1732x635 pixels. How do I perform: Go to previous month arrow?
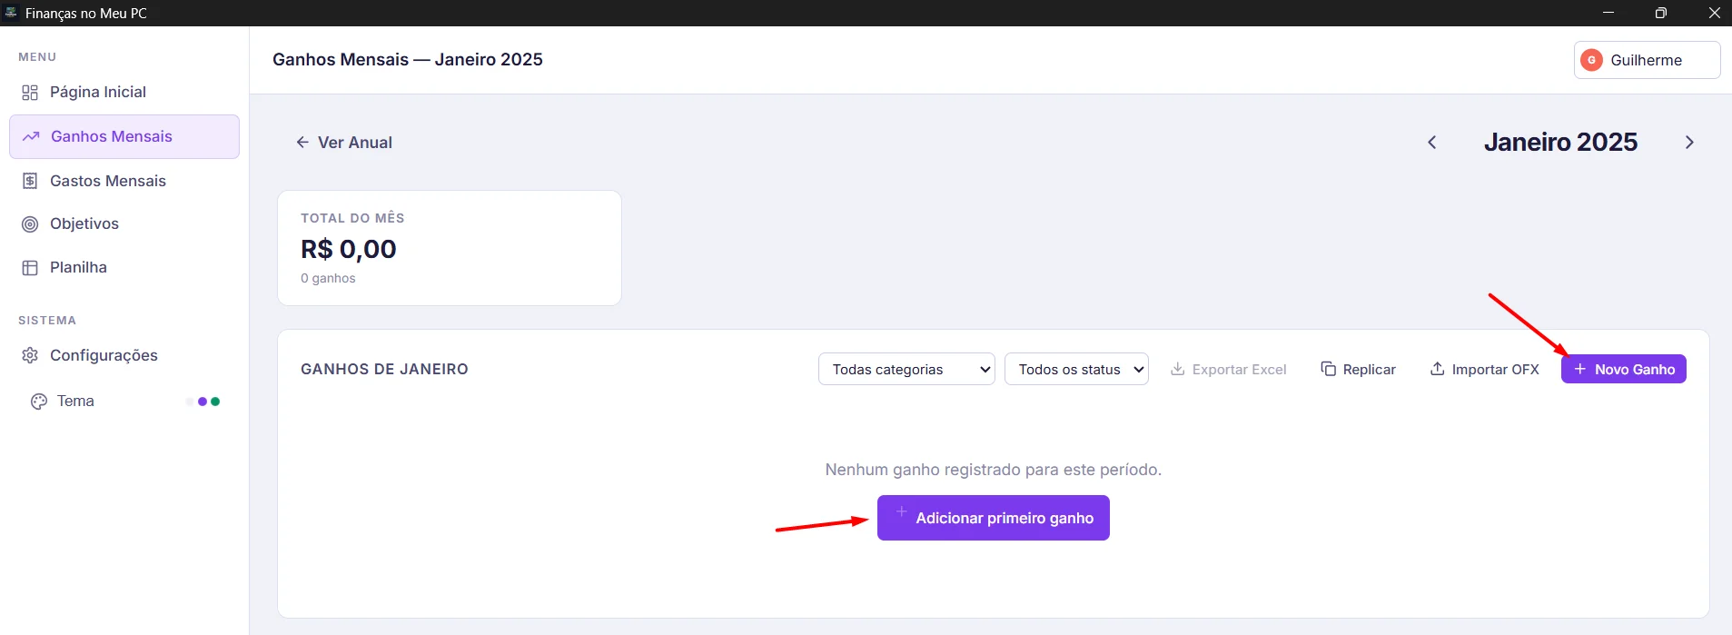(1432, 143)
